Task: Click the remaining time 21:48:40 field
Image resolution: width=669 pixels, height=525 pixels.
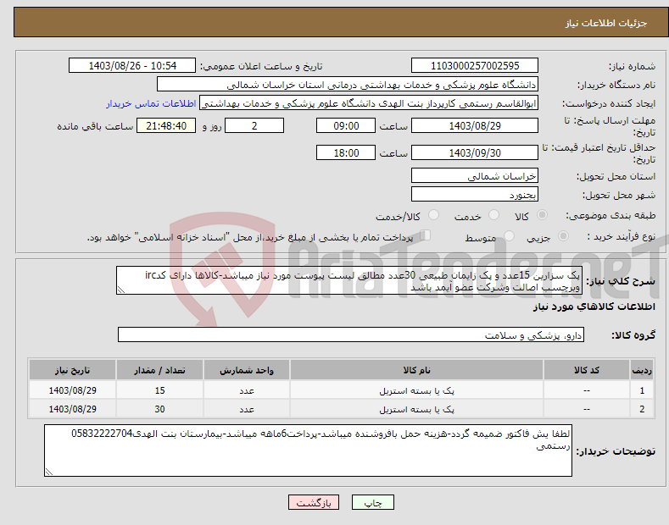Action: 166,125
